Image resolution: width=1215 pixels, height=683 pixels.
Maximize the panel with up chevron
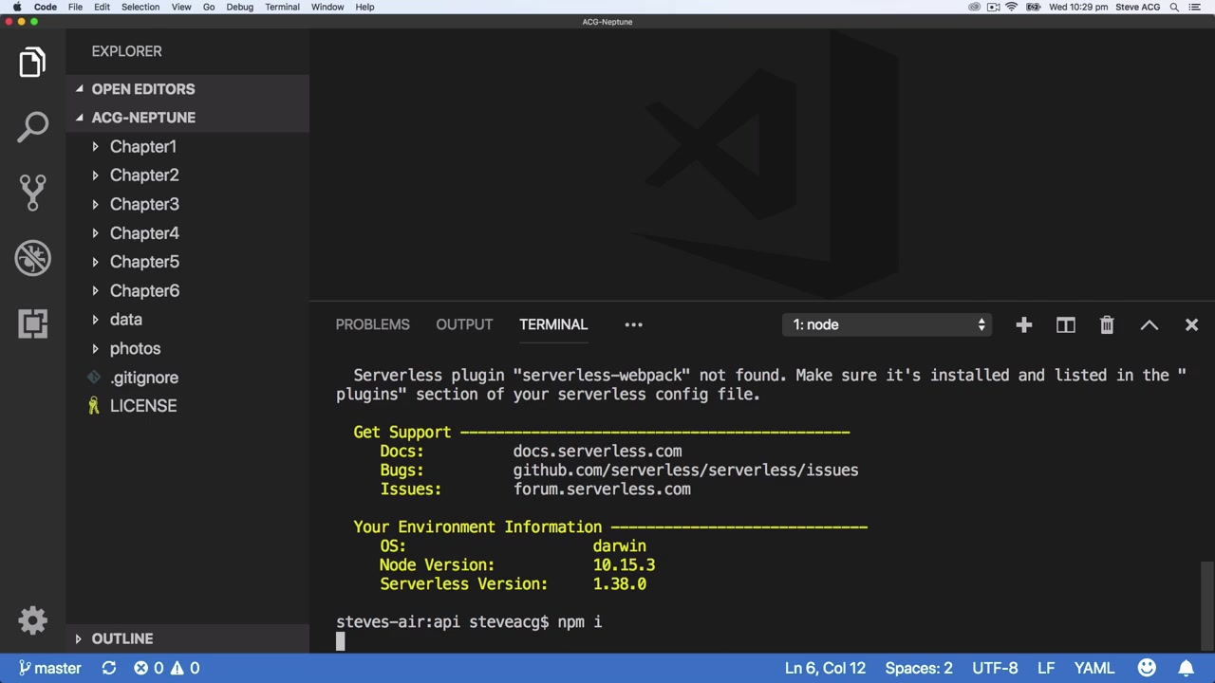coord(1150,325)
